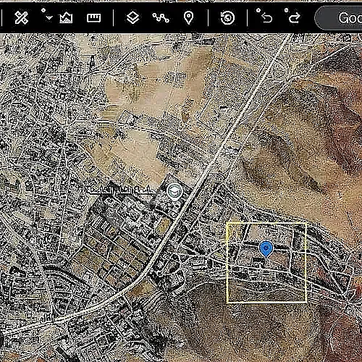
Task: Select the blue placemark pin on the map
Action: 266,249
